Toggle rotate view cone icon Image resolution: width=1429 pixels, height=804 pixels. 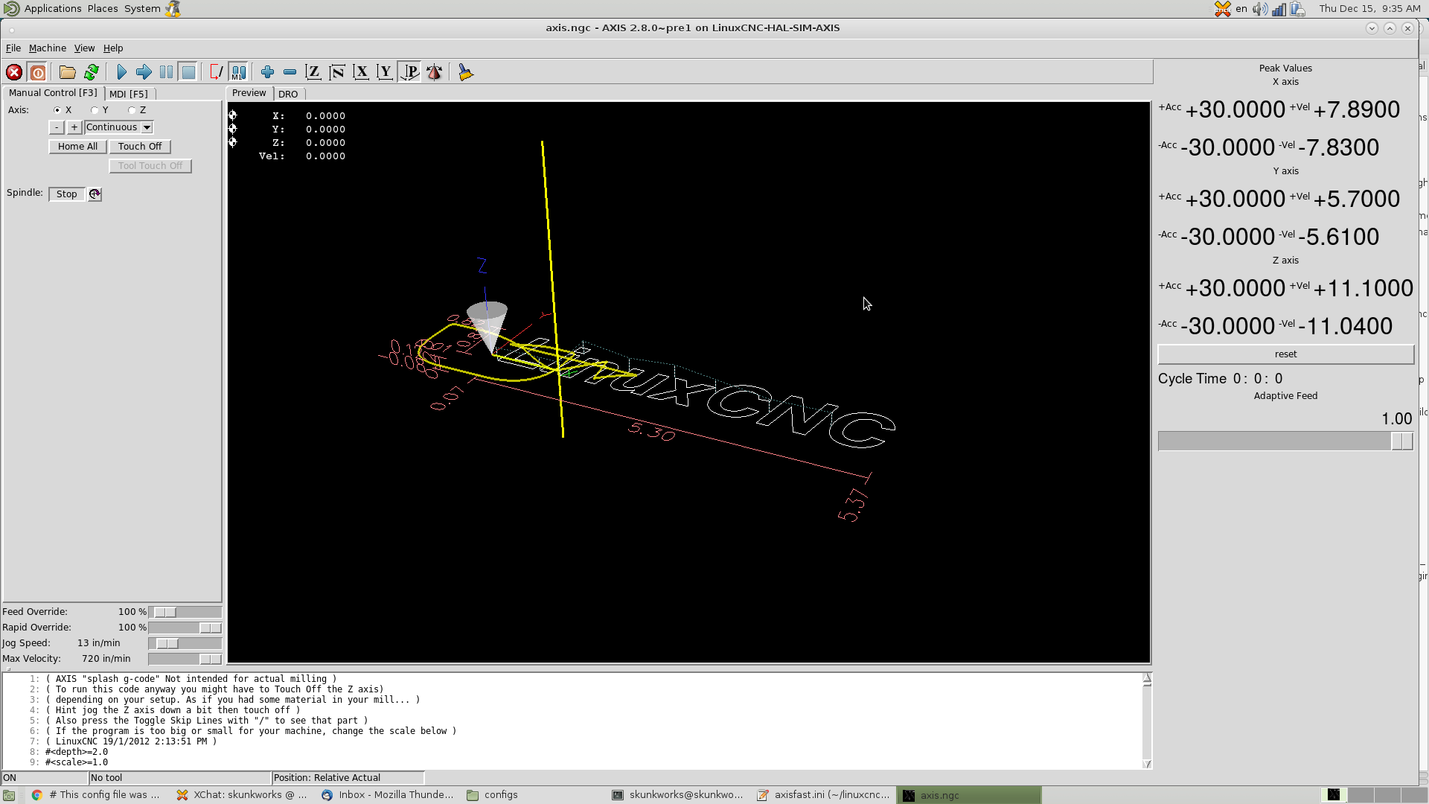pos(434,72)
